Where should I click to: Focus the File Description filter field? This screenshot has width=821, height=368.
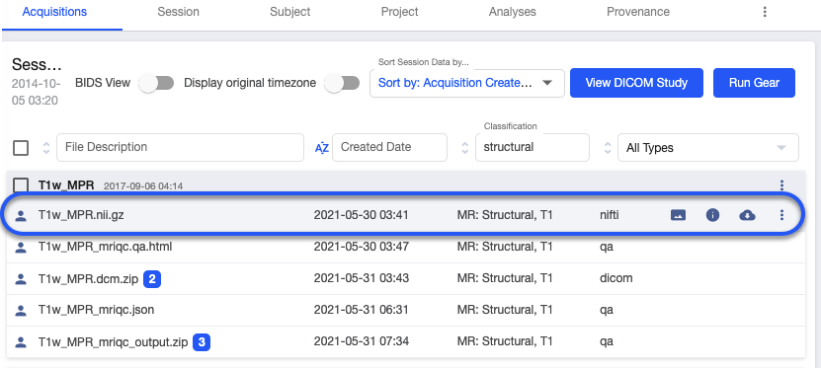tap(180, 147)
